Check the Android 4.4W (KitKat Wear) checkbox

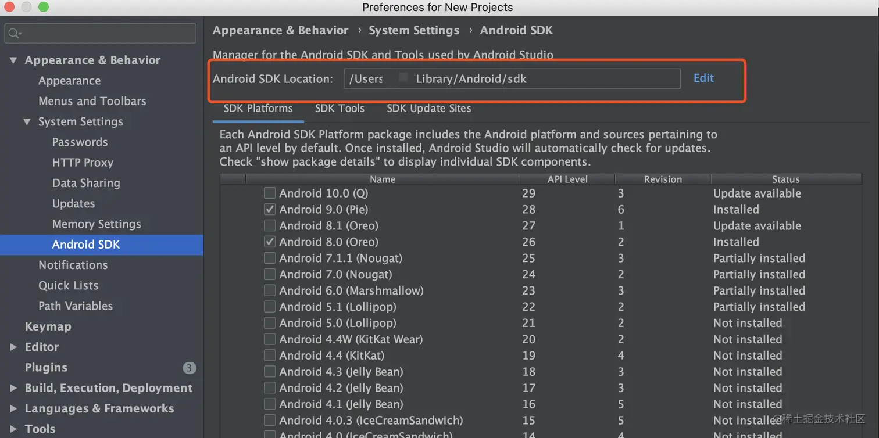pyautogui.click(x=270, y=339)
